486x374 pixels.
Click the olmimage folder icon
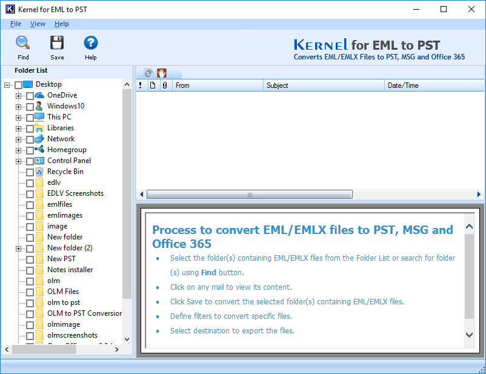[x=39, y=324]
